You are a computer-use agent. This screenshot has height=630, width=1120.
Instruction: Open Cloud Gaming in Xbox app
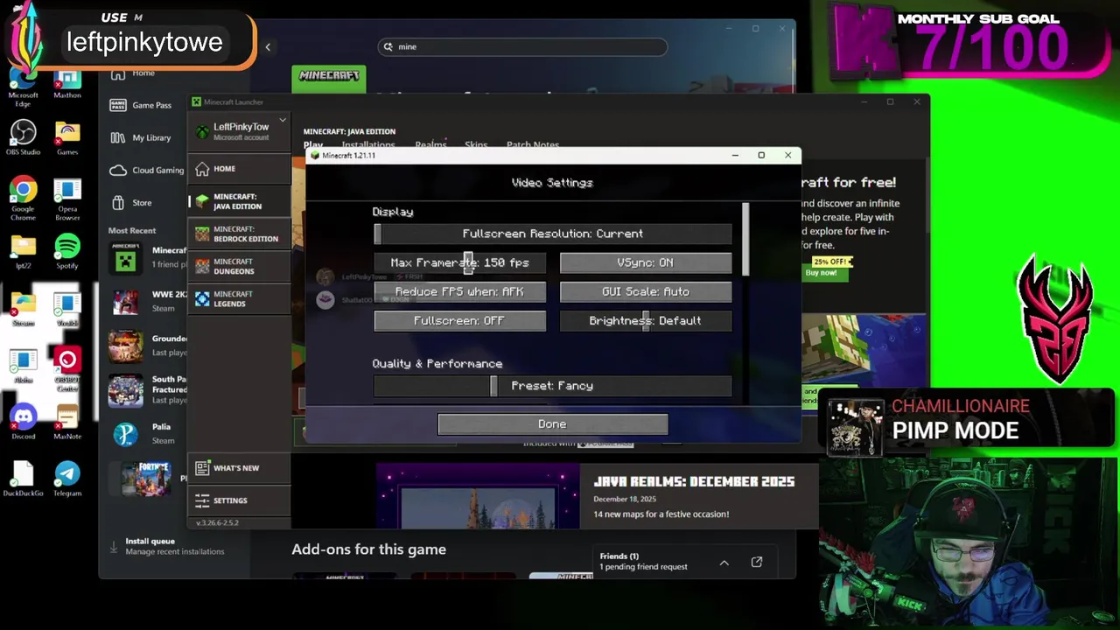147,170
